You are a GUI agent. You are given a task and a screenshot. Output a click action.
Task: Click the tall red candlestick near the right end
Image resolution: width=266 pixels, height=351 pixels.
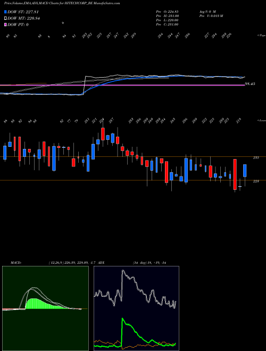tap(235, 174)
